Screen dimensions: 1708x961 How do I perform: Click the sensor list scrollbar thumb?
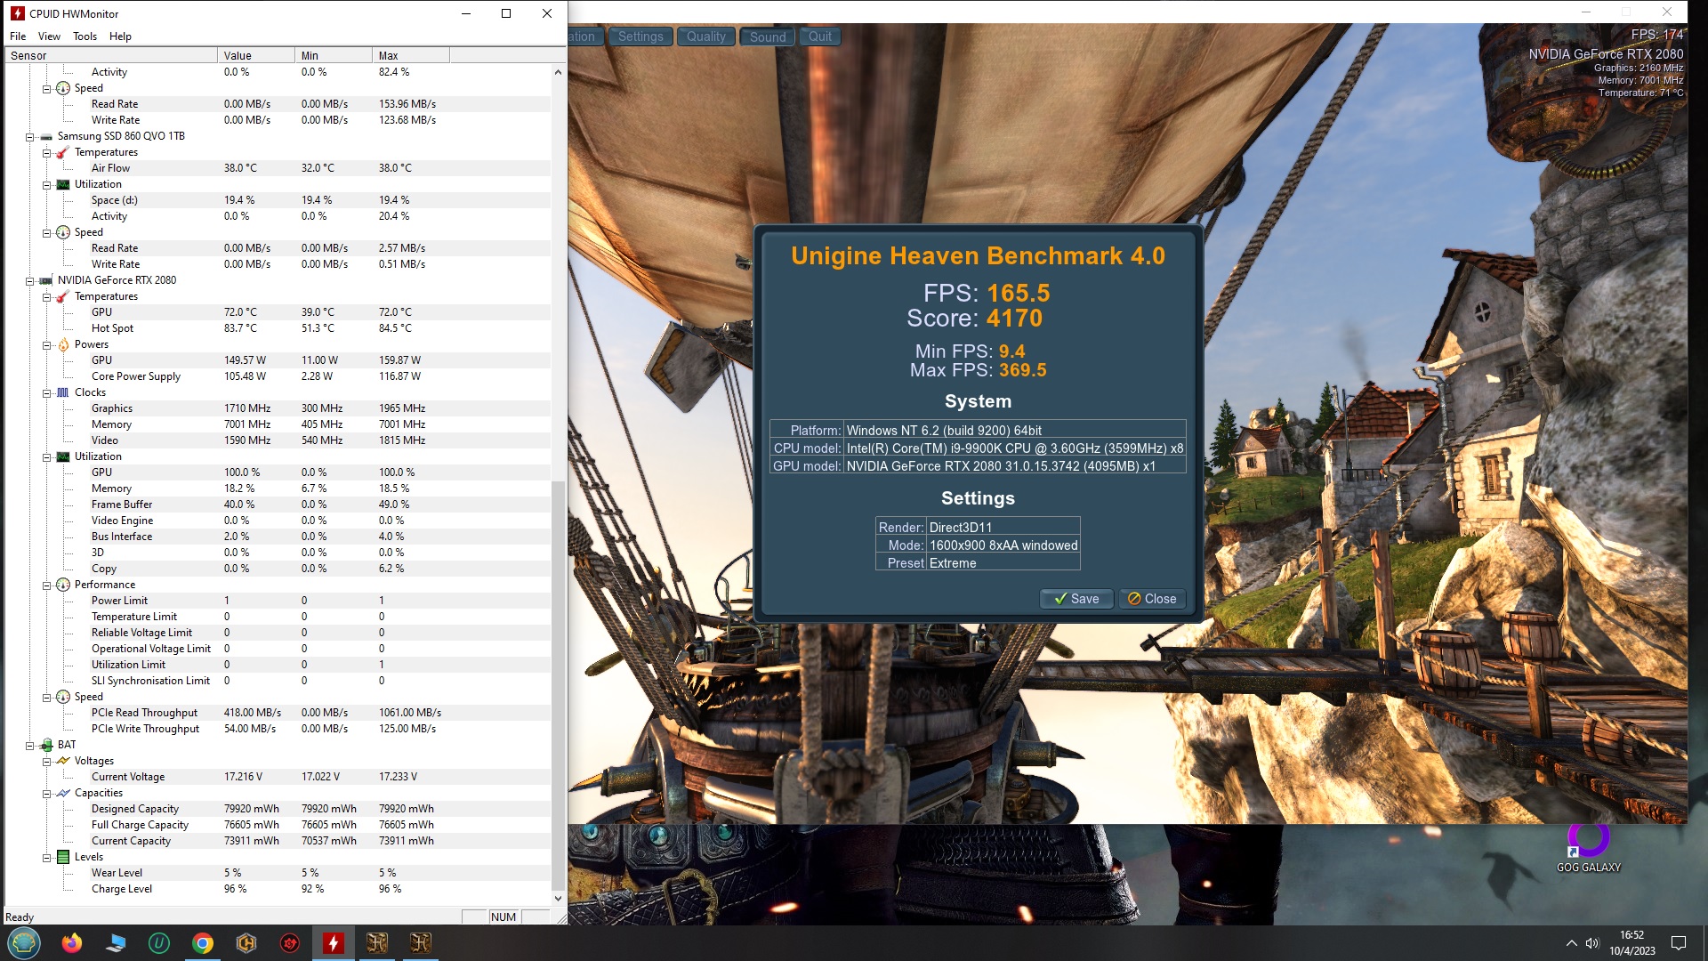[558, 685]
